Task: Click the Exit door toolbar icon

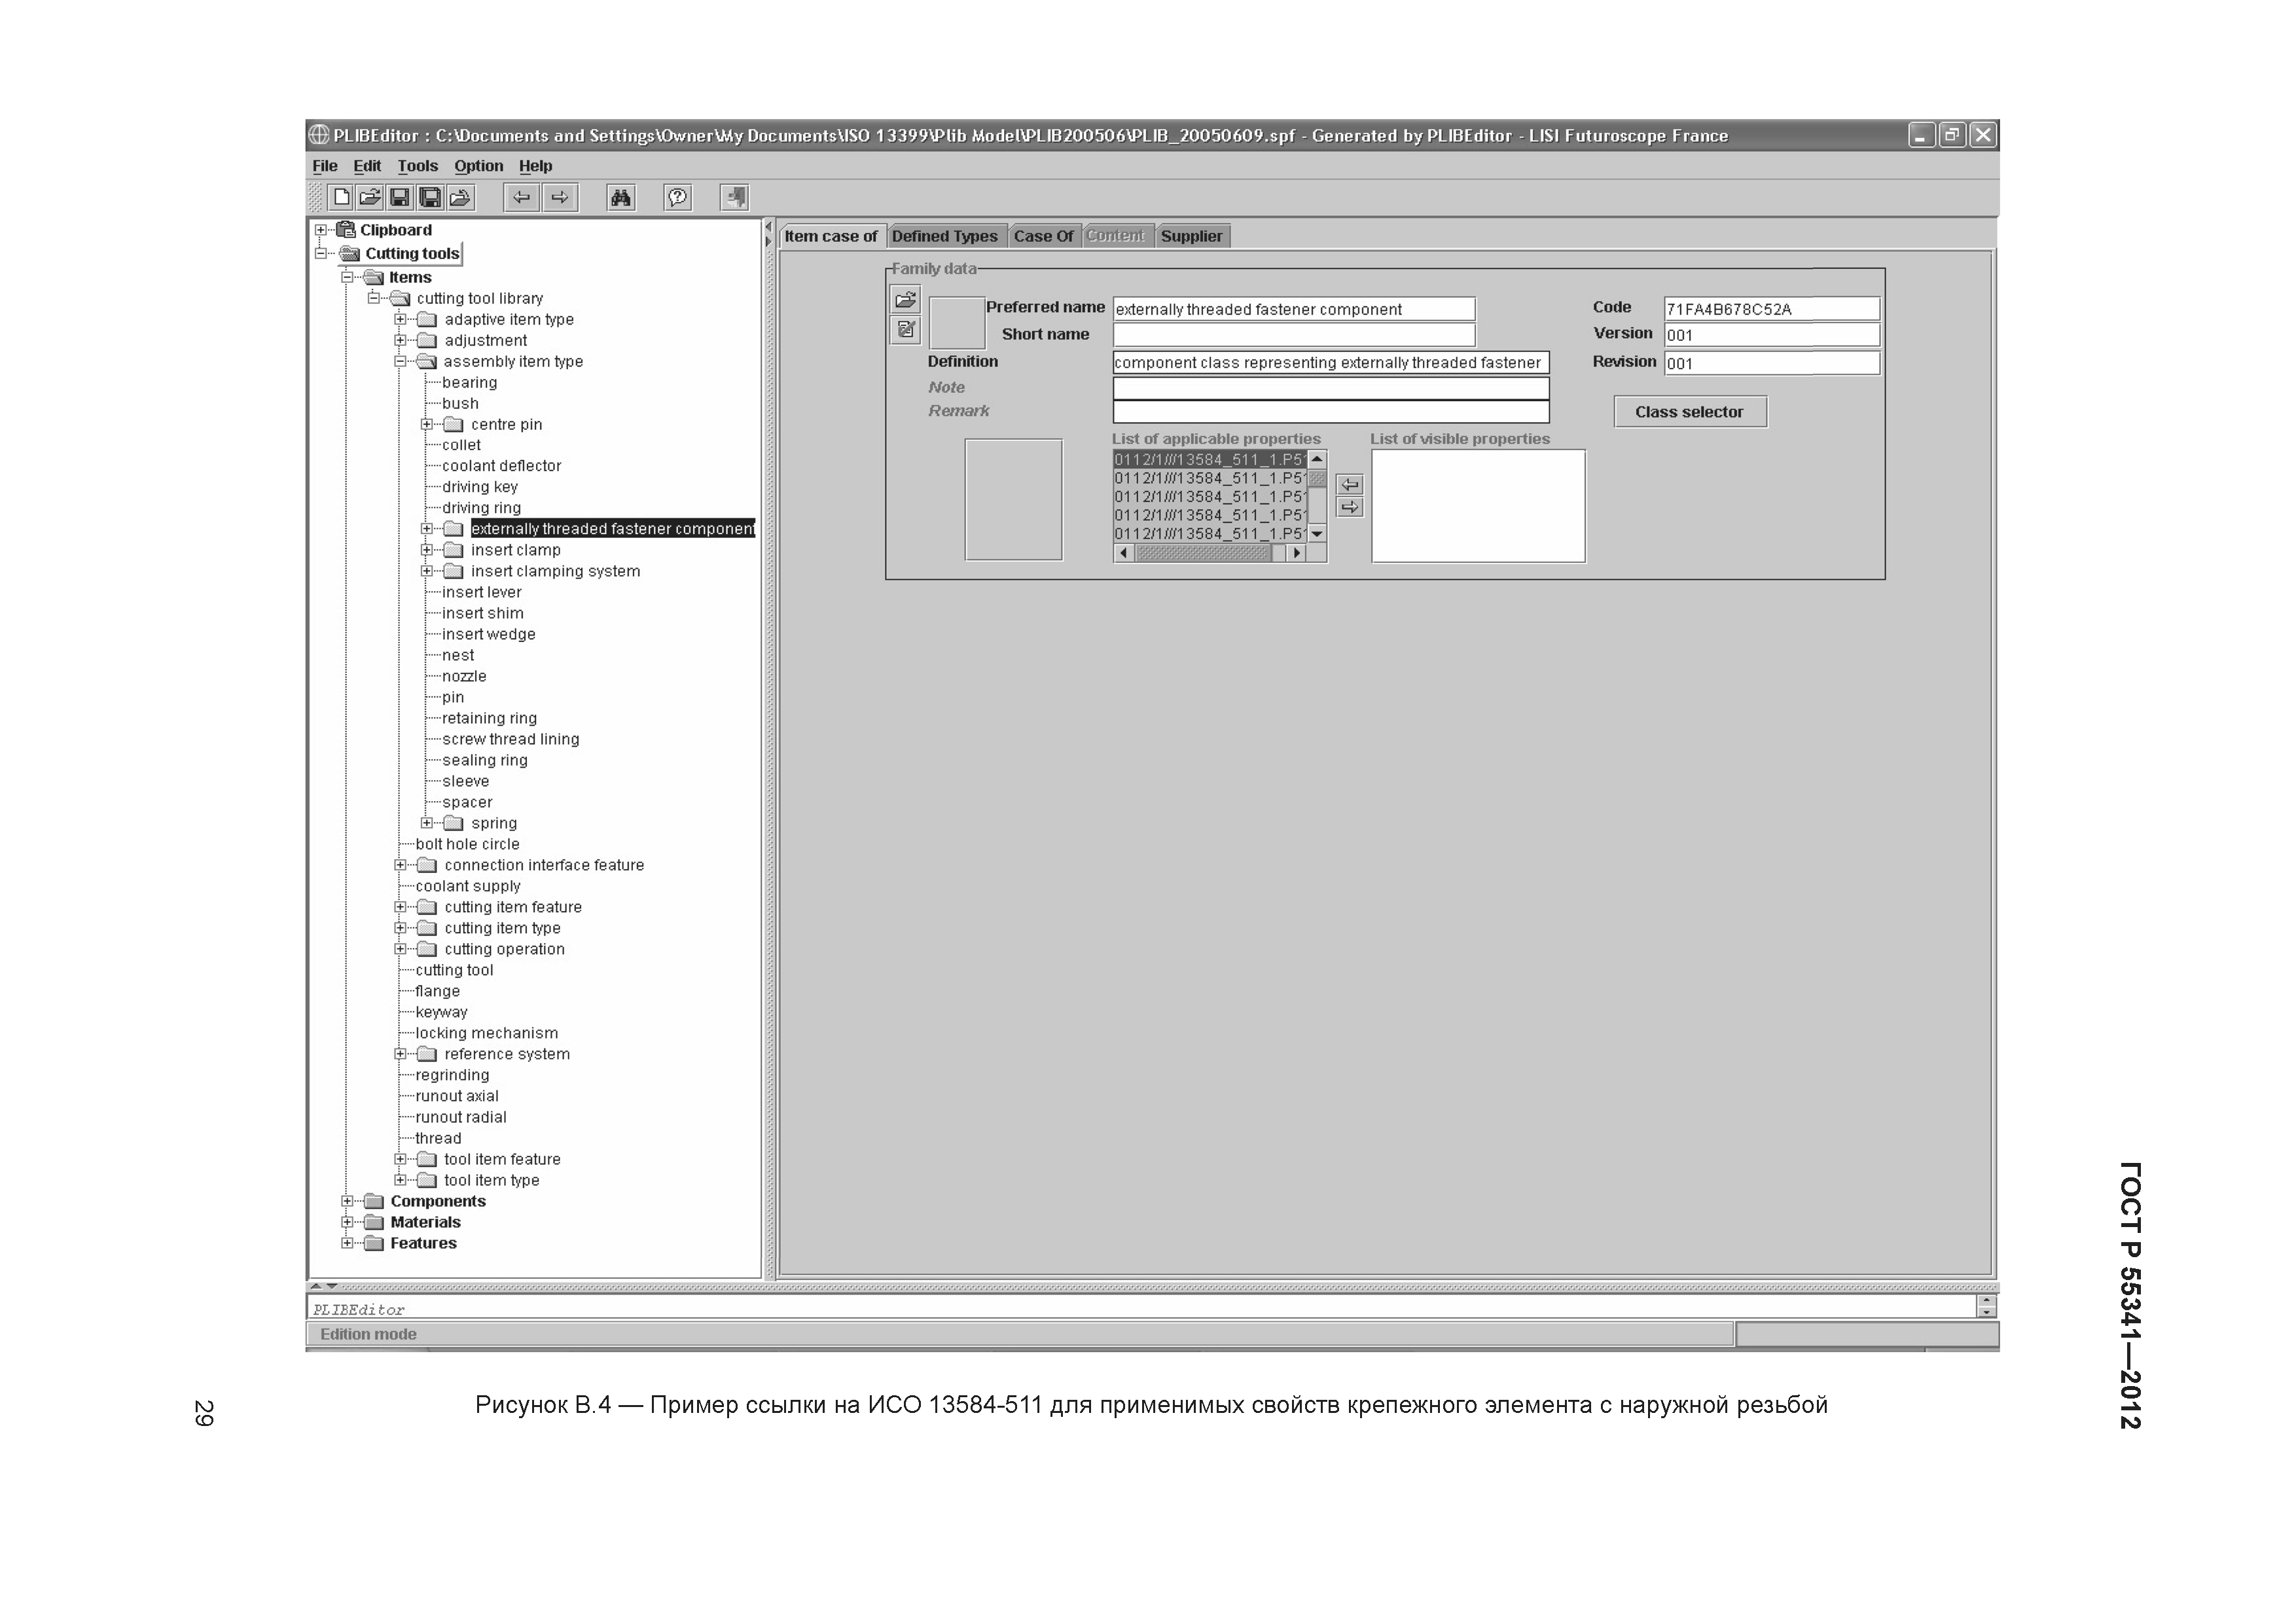Action: [x=735, y=197]
